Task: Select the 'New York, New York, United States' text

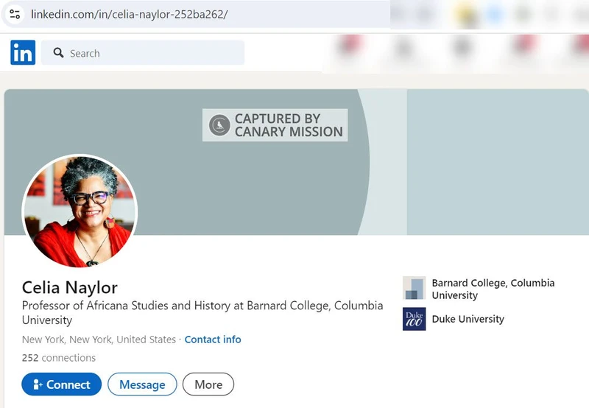Action: pyautogui.click(x=99, y=340)
